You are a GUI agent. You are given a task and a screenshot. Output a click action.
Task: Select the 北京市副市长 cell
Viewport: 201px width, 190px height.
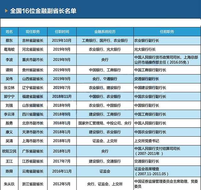(x=33, y=123)
